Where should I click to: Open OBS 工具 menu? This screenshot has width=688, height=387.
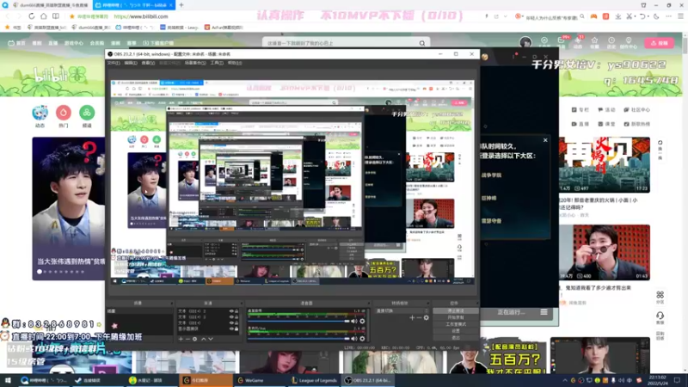point(217,63)
